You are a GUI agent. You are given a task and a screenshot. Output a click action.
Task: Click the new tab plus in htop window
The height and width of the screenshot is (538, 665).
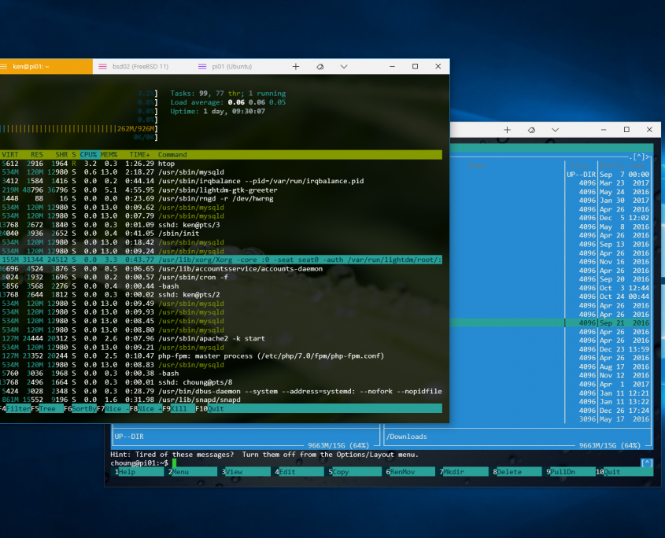click(296, 67)
